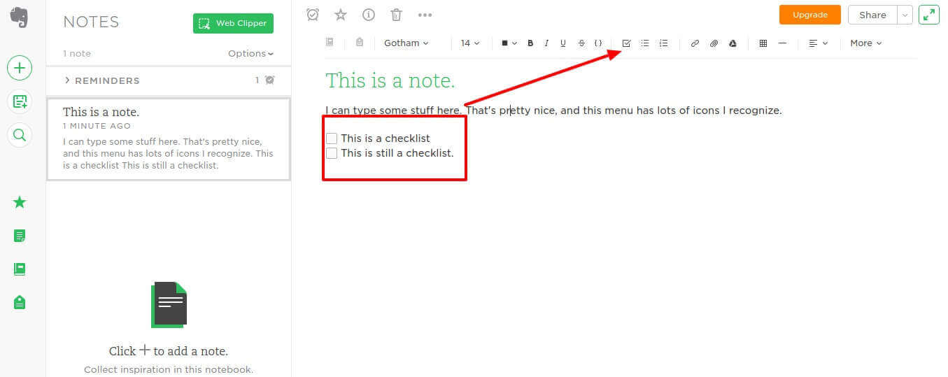The image size is (948, 377).
Task: Click the '1 note' count label
Action: click(x=77, y=54)
